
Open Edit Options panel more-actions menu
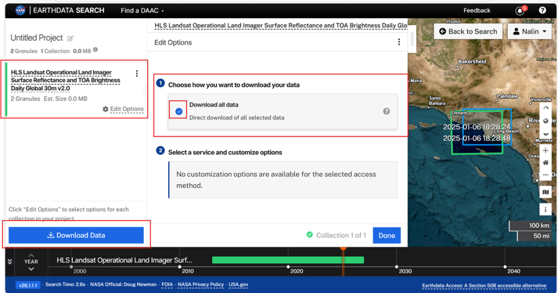tap(399, 42)
